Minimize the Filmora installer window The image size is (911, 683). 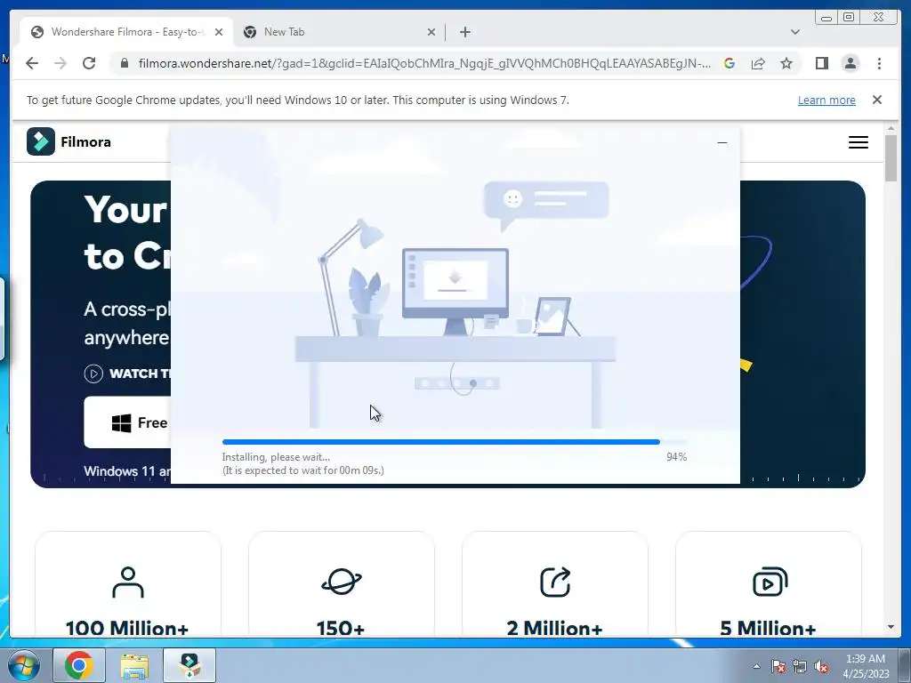tap(722, 142)
